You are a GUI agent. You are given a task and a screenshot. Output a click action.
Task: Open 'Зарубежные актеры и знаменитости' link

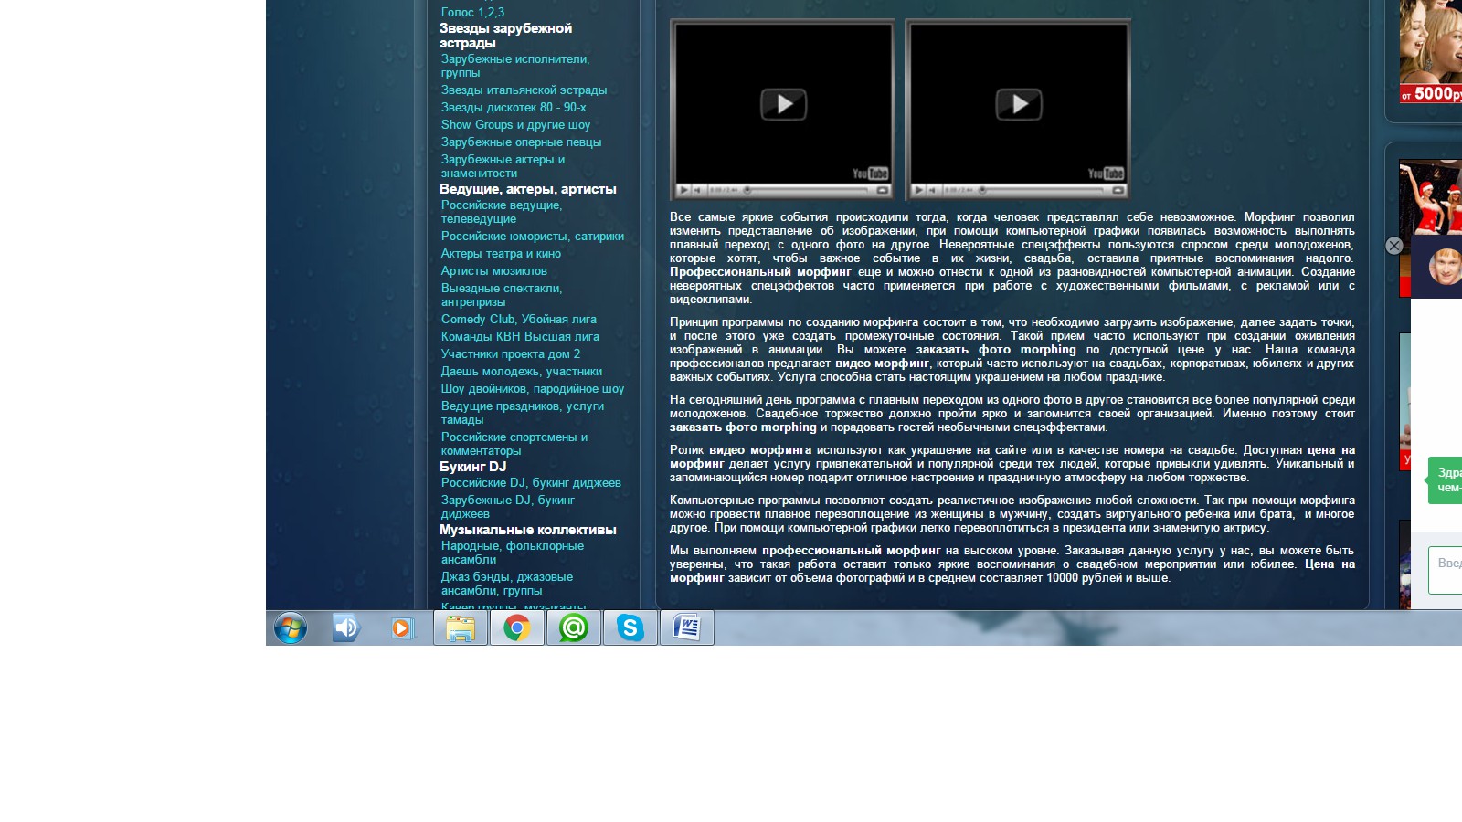point(503,166)
